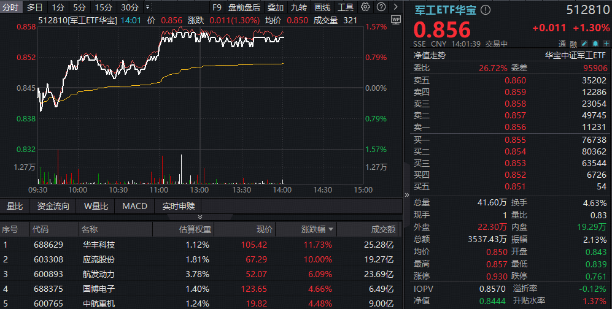Click 华宝中证军工ETF fund name link

575,55
